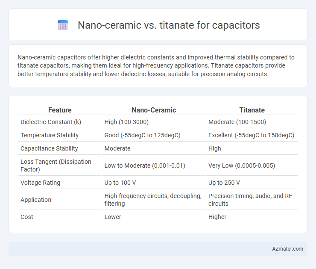316x269 pixels.
Task: Click the summary paragraph about nano-ceramic capacitors
Action: [156, 66]
